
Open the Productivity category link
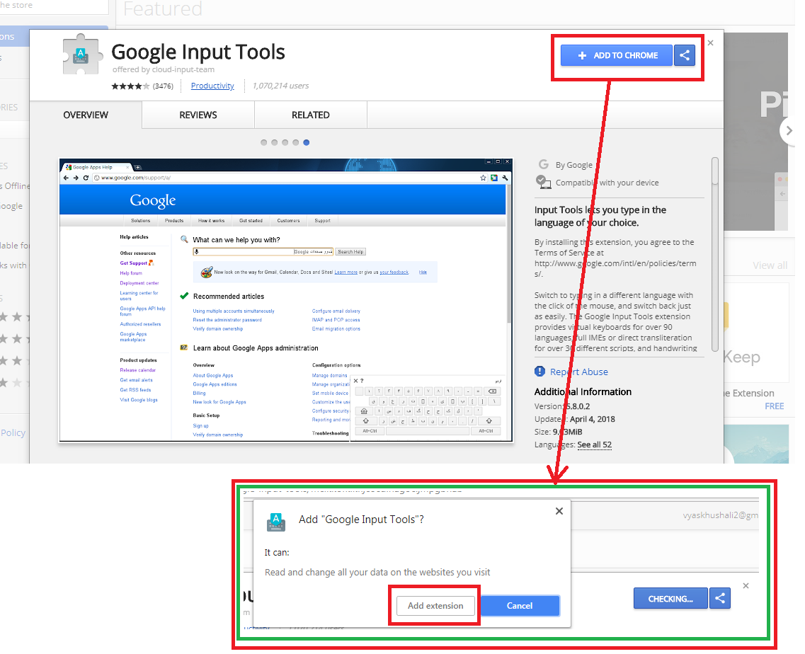pos(212,86)
